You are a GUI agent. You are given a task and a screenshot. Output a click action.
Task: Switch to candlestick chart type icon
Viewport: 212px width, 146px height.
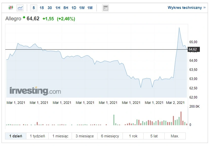(11, 8)
